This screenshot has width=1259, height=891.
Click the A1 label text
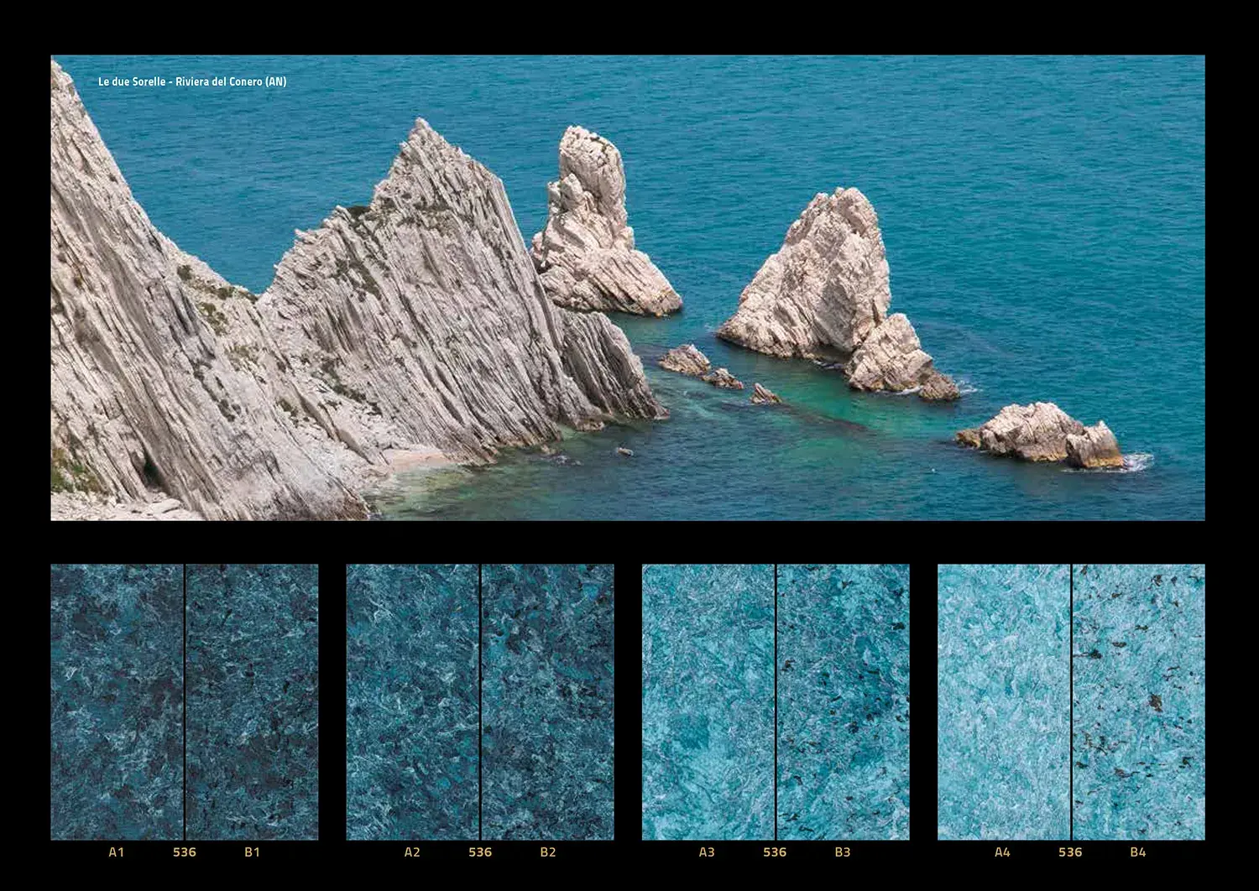116,852
